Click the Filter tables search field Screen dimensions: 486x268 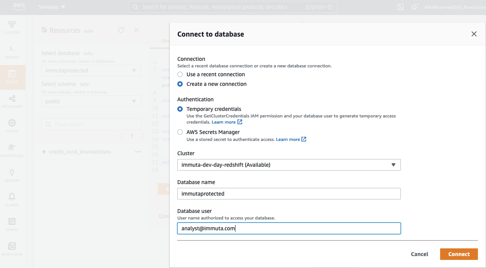click(x=91, y=124)
